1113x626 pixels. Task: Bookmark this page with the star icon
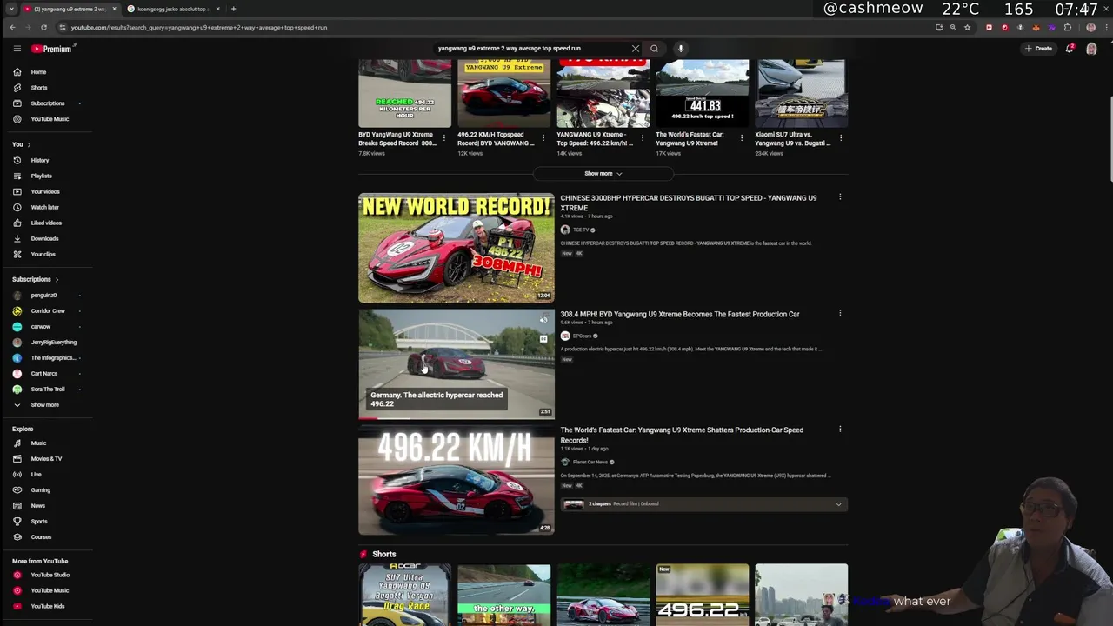click(967, 27)
